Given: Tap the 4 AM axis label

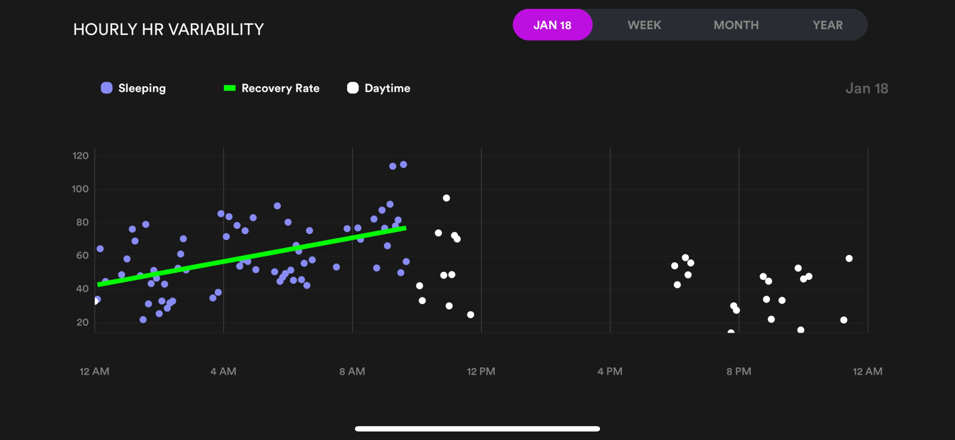Looking at the screenshot, I should tap(223, 371).
